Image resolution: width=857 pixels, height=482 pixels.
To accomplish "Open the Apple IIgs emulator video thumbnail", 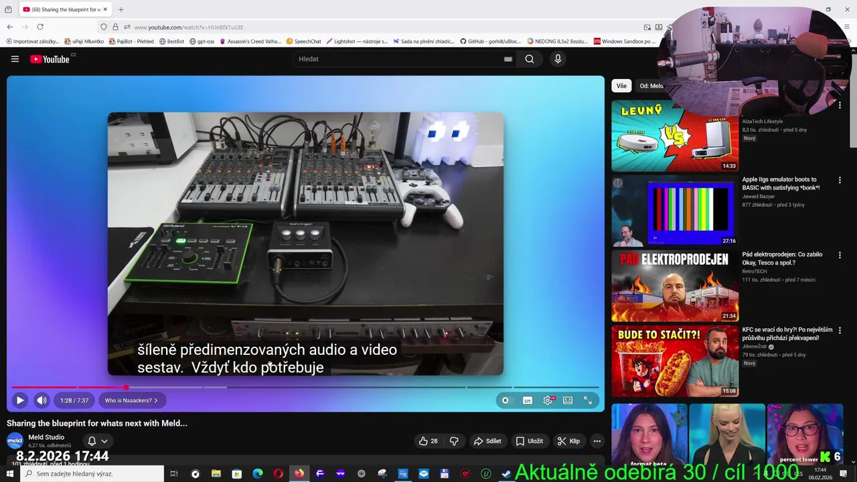I will coord(675,211).
